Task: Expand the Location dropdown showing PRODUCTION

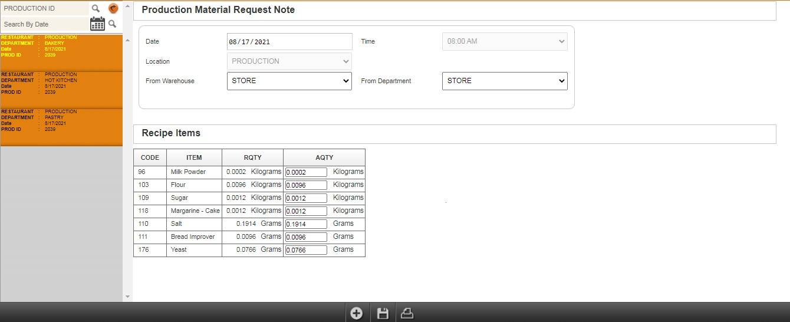Action: point(289,61)
